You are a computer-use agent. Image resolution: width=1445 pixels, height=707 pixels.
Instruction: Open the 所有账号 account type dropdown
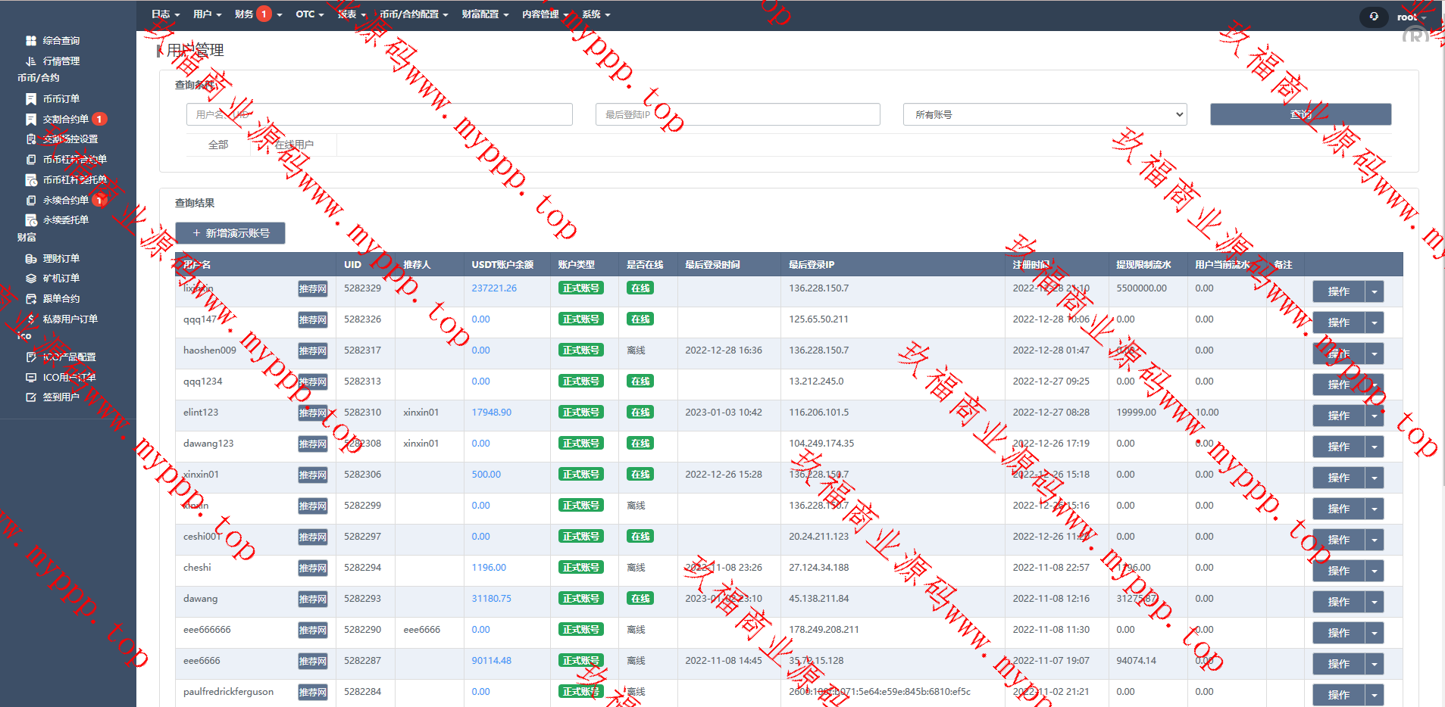click(1044, 115)
